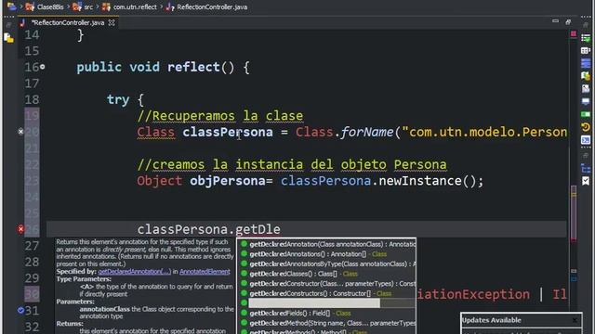
Task: Click the "public void reflect()" method signature
Action: (x=155, y=67)
